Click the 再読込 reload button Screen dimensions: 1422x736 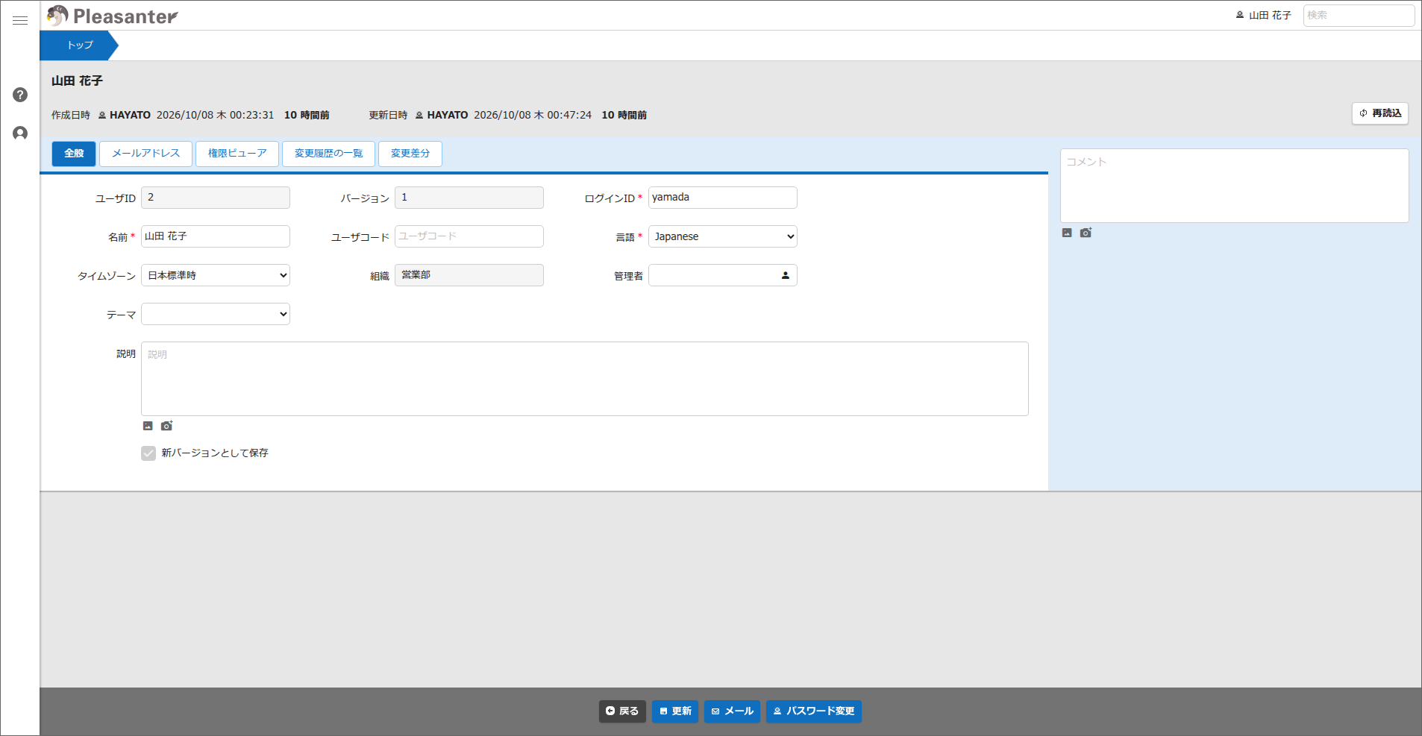(x=1380, y=113)
